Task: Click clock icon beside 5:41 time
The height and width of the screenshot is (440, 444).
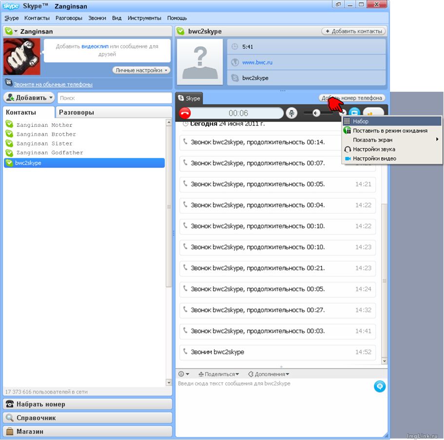Action: [x=235, y=47]
